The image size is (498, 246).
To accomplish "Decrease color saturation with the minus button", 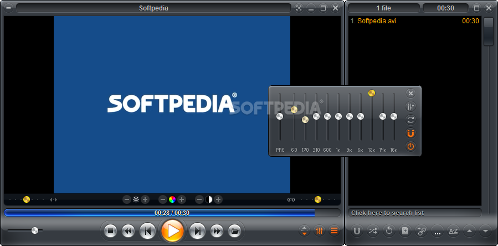I will pyautogui.click(x=163, y=199).
